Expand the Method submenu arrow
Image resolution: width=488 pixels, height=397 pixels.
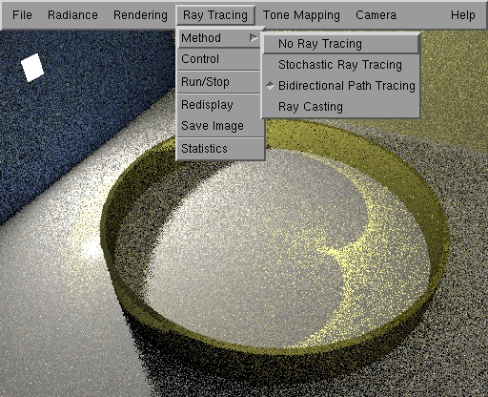254,38
